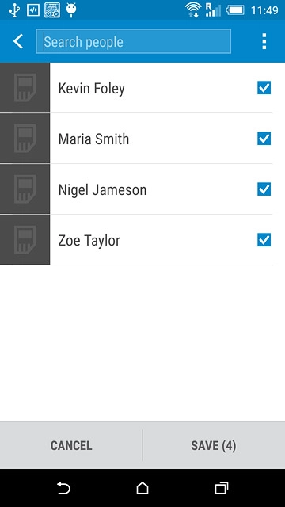Image resolution: width=285 pixels, height=507 pixels.
Task: Tap the SIM card icon beside Kevin Foley
Action: (x=25, y=88)
